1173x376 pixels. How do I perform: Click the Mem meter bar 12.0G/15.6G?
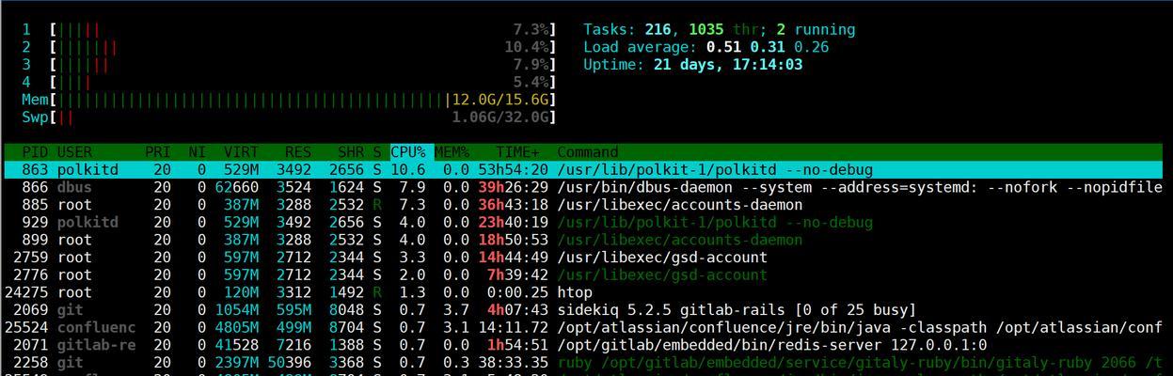pos(289,100)
